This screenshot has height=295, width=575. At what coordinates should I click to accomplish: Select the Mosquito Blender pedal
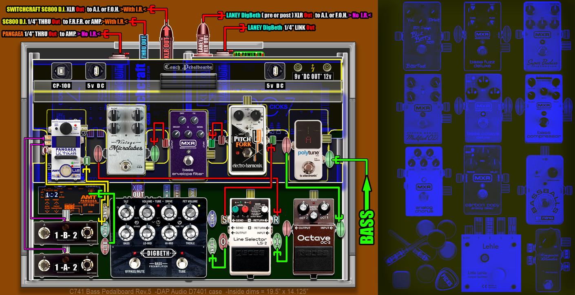549,261
